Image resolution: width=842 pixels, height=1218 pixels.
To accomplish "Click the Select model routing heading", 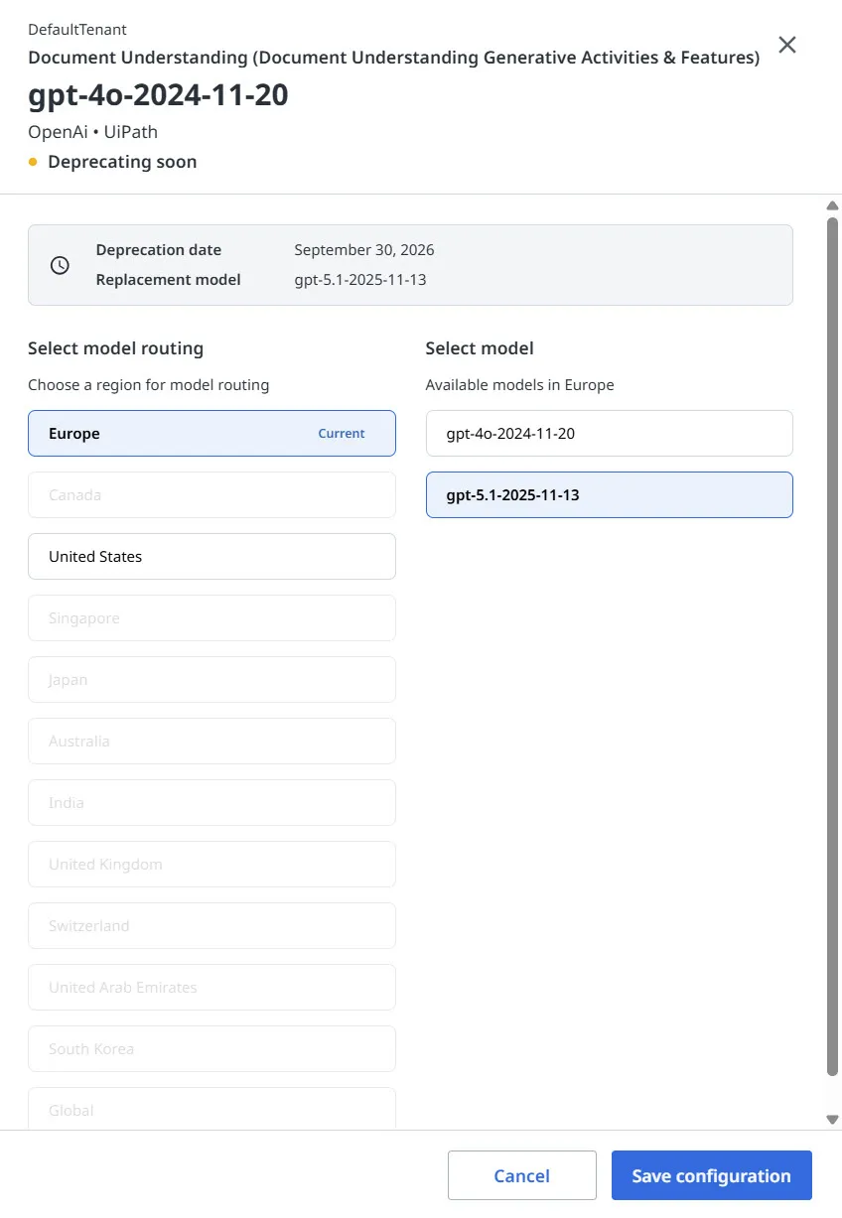I will click(115, 348).
